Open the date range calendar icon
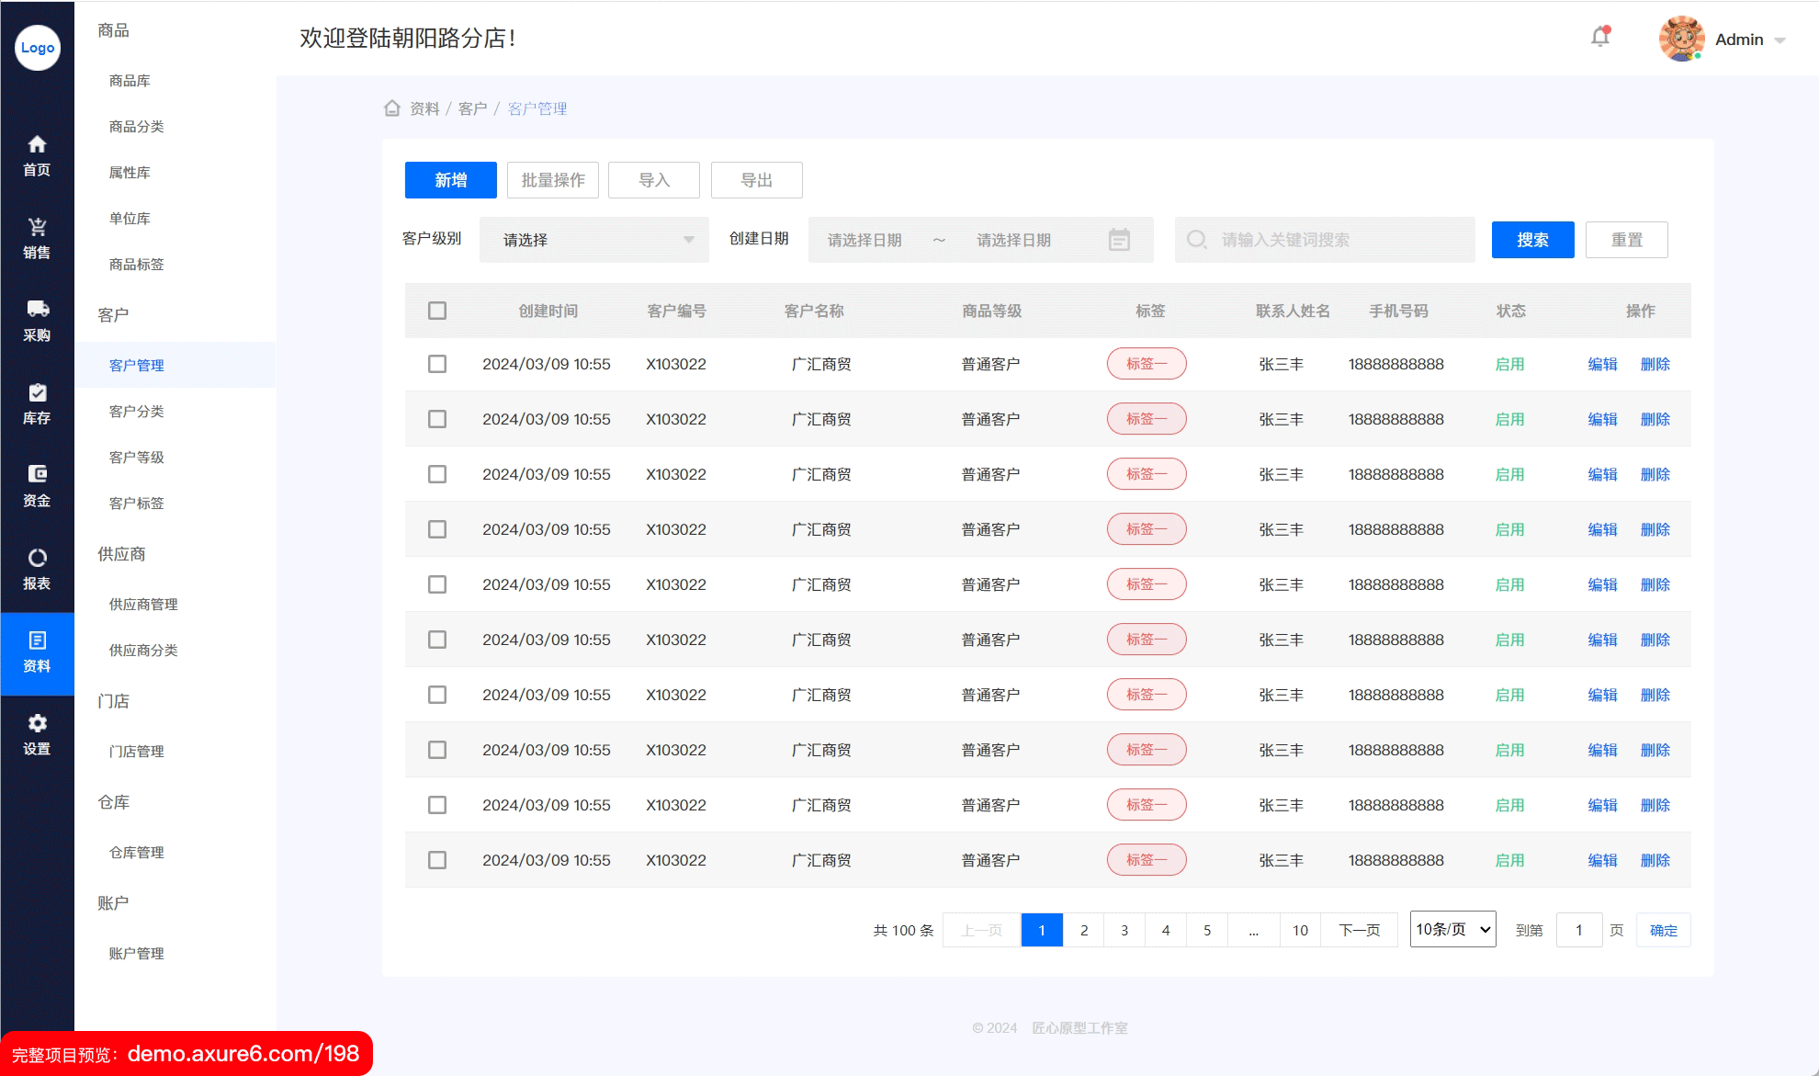1819x1076 pixels. [1119, 240]
